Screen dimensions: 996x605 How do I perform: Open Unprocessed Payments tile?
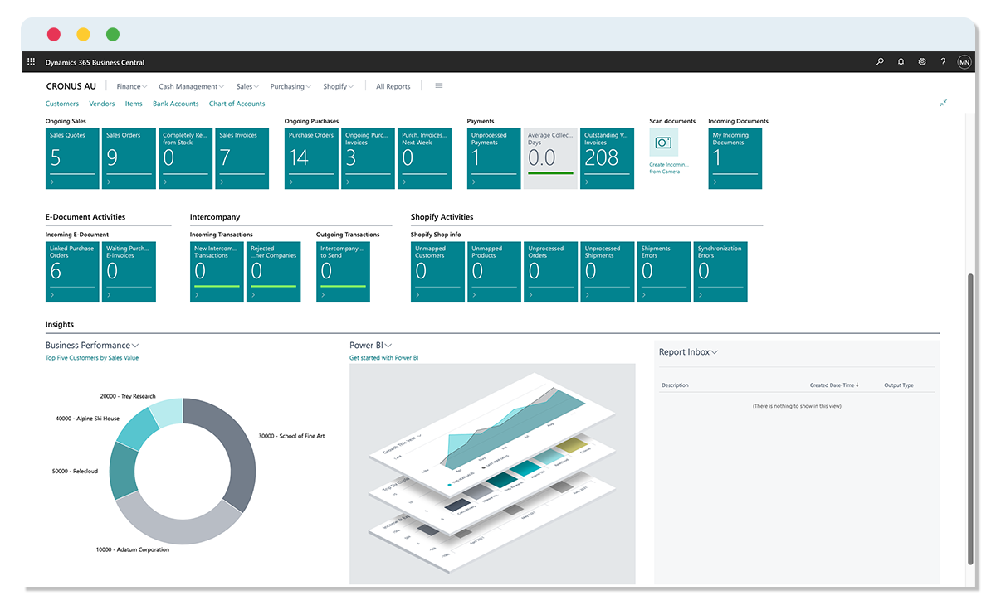[494, 158]
